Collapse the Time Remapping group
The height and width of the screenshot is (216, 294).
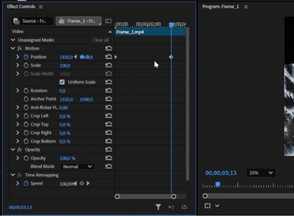pos(13,175)
